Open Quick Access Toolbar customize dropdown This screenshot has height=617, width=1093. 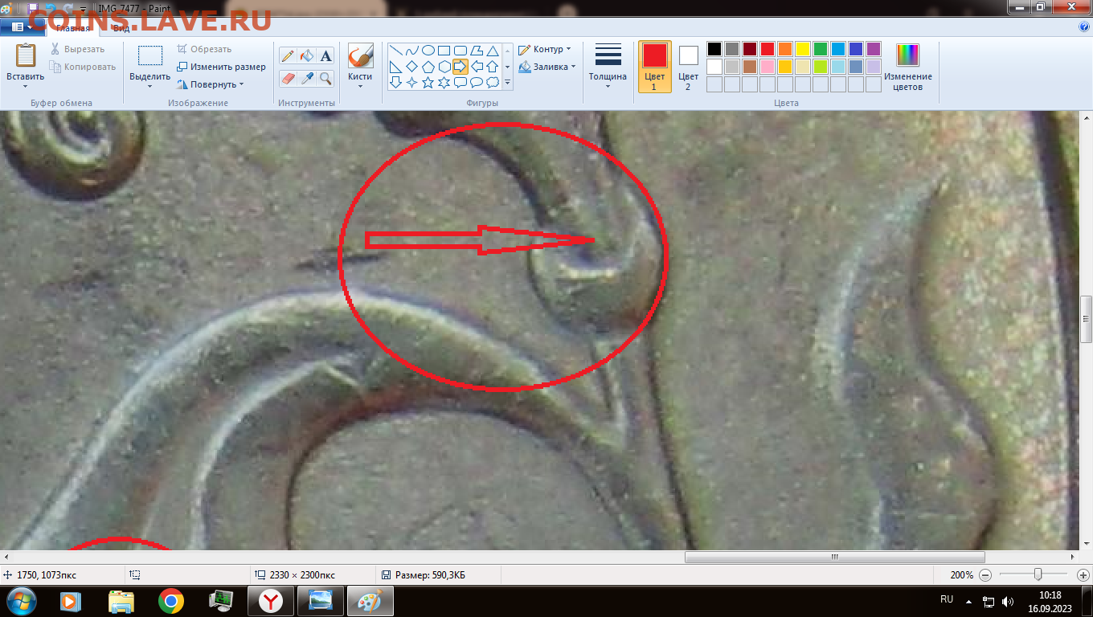tap(83, 8)
